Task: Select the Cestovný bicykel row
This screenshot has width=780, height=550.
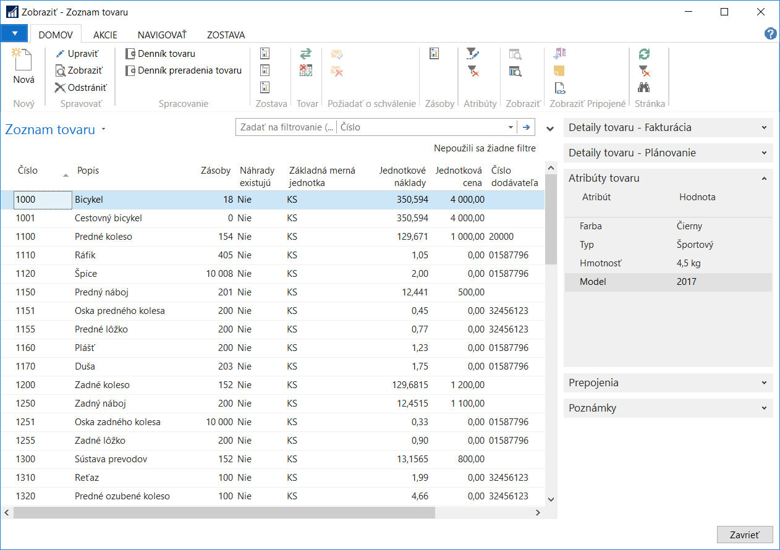Action: click(272, 218)
